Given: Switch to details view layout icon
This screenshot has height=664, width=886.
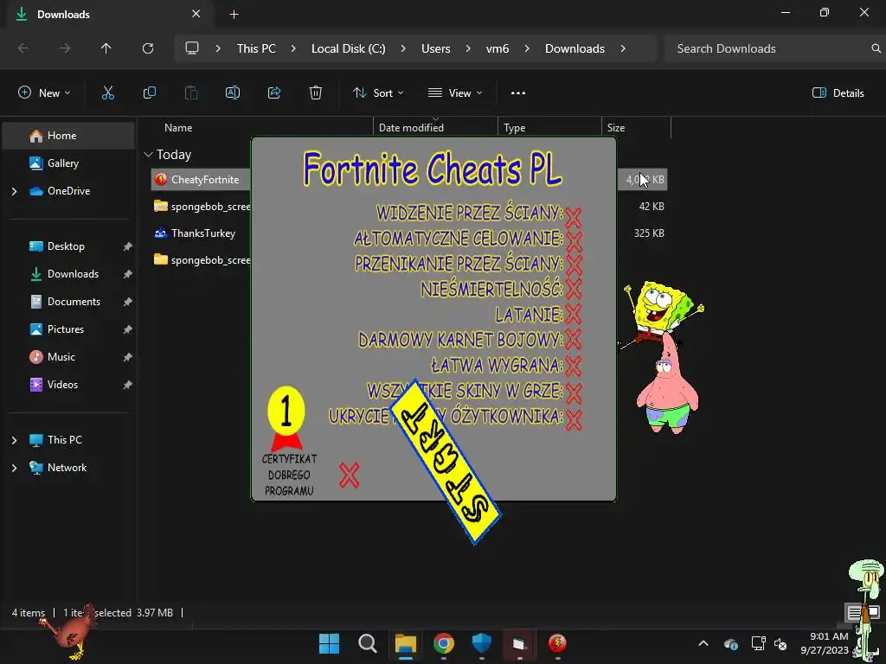Looking at the screenshot, I should [x=854, y=612].
